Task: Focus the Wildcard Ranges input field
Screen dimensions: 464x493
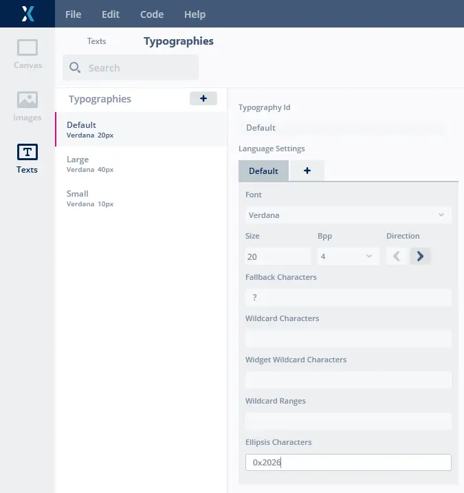Action: point(348,421)
